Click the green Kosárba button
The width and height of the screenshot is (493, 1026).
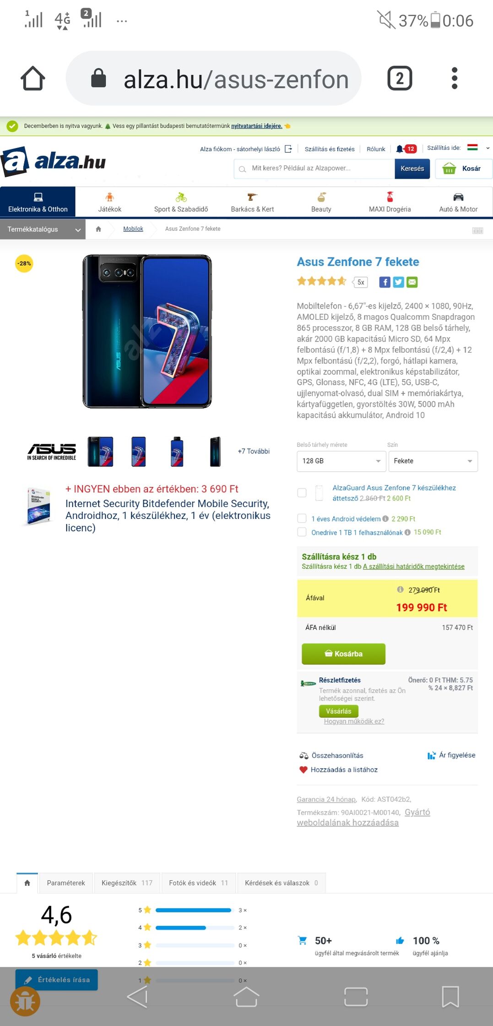point(343,654)
